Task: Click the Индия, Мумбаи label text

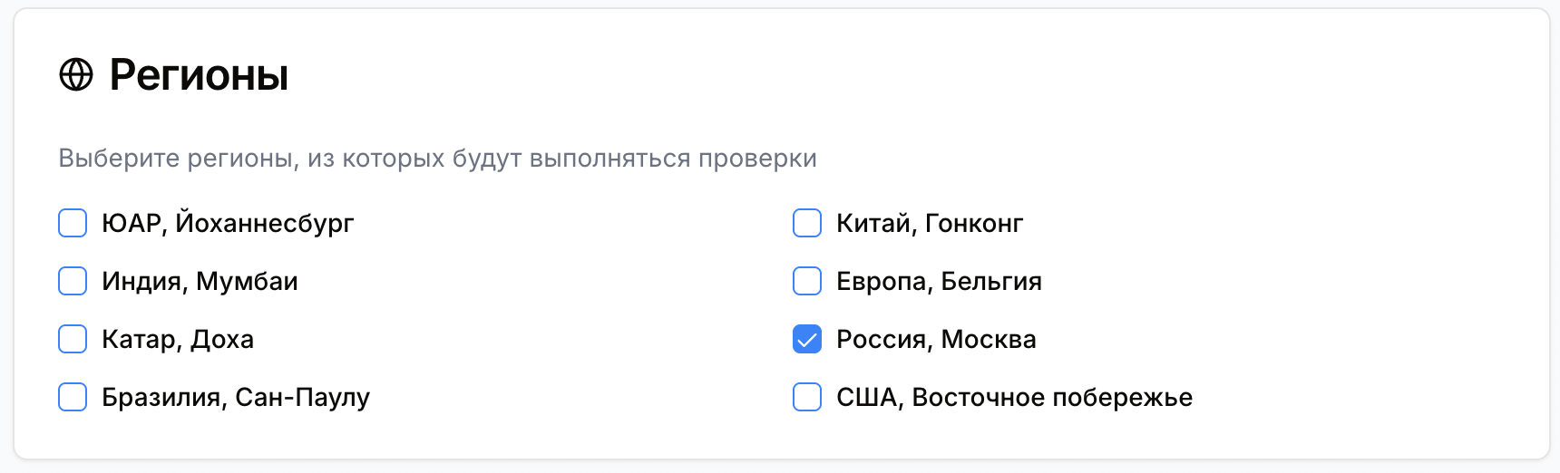Action: point(200,282)
